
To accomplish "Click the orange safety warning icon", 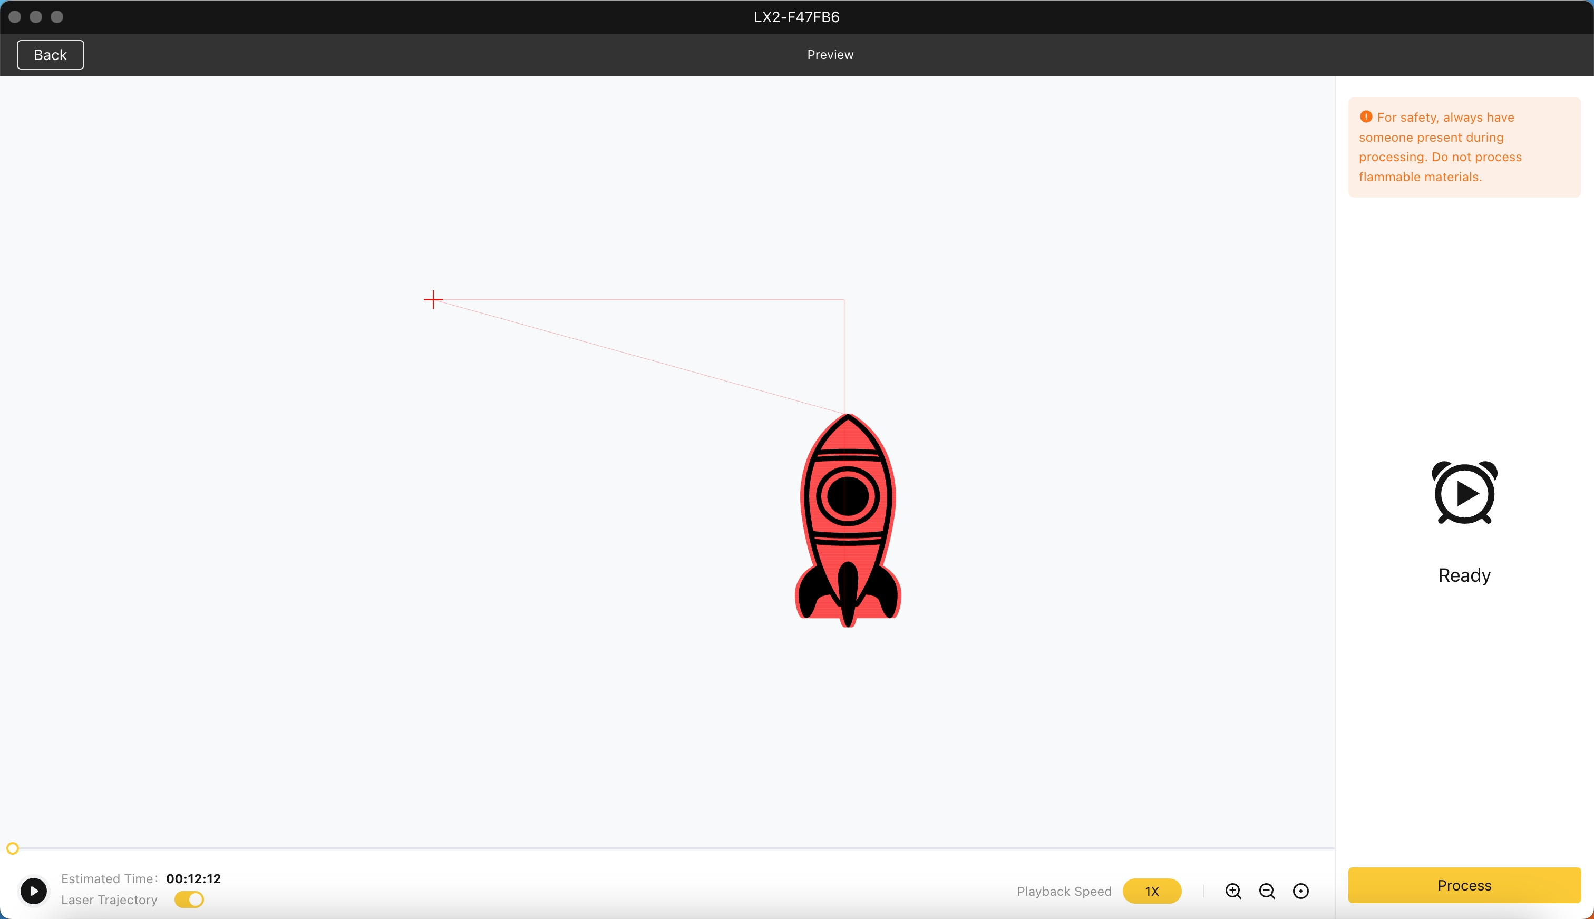I will 1365,117.
